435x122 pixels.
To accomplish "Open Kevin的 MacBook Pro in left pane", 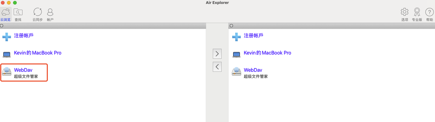I will [38, 53].
